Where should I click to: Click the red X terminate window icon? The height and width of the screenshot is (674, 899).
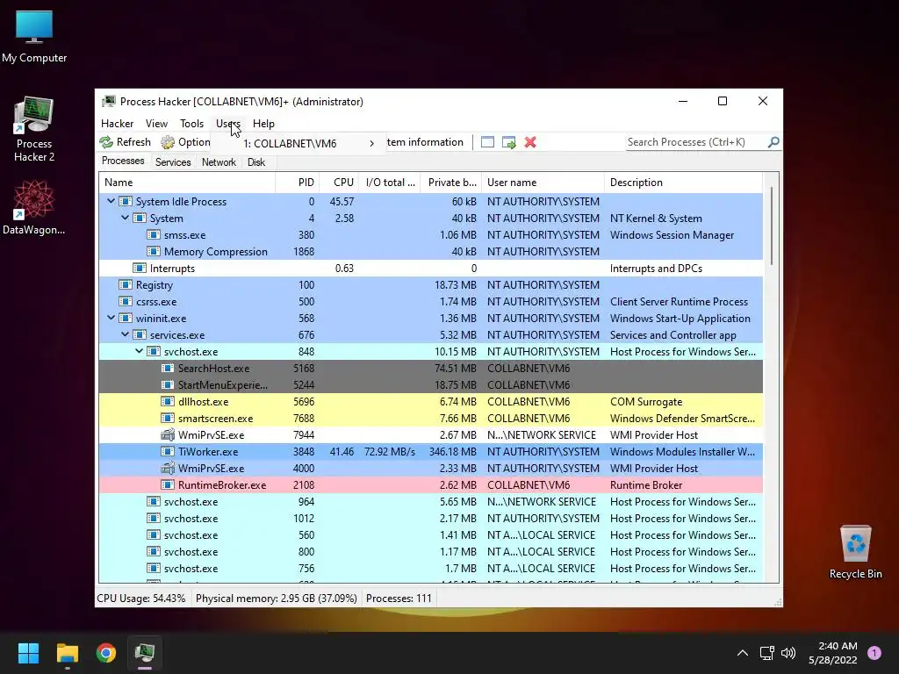pos(530,142)
